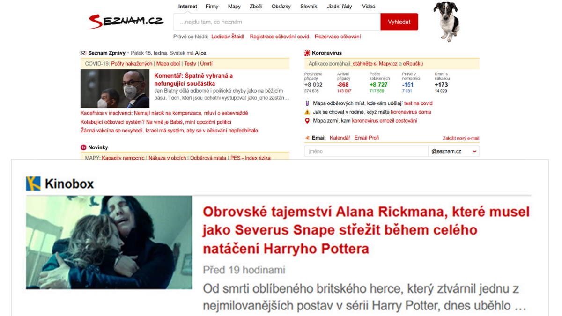Open the @seznam.cz domain dropdown

(454, 151)
